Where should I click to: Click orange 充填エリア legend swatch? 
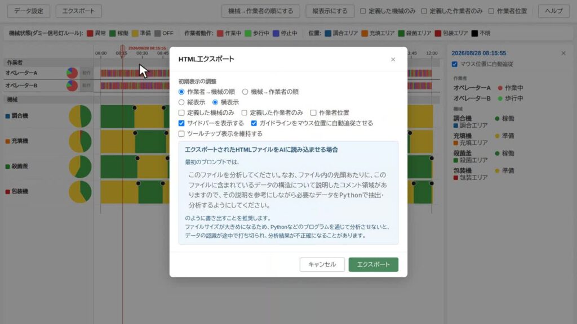365,33
